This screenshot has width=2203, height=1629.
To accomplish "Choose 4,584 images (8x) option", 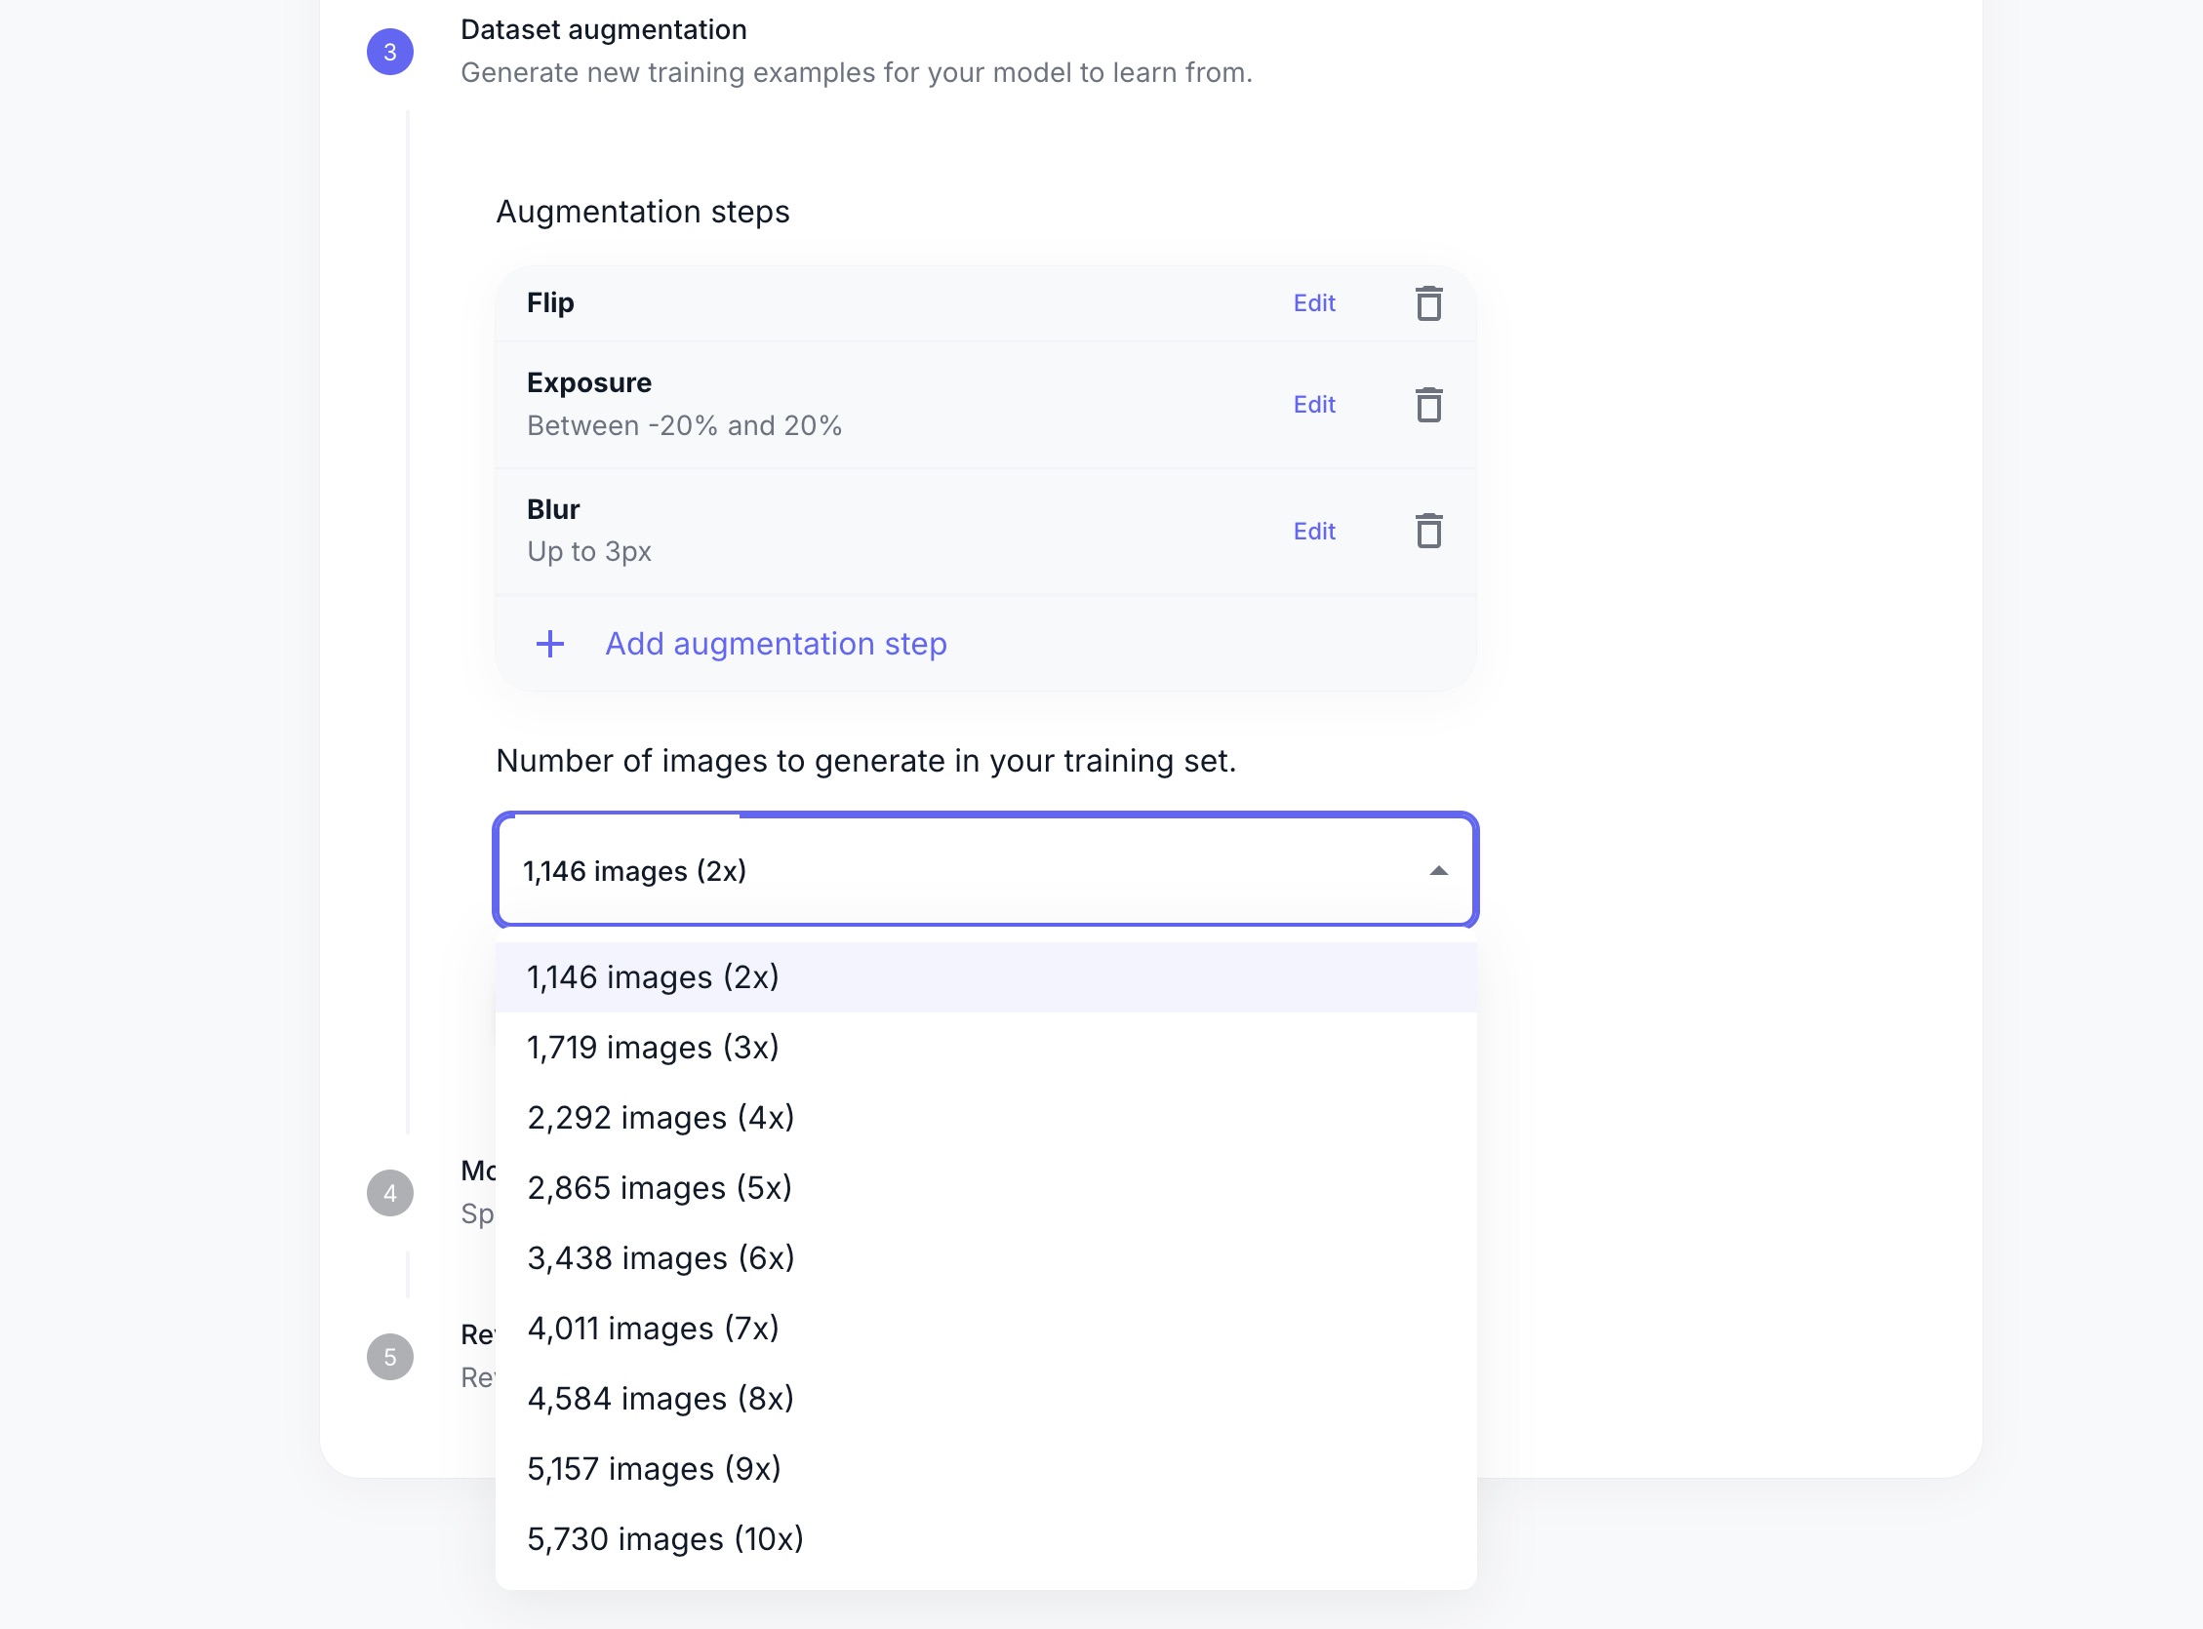I will tap(661, 1398).
